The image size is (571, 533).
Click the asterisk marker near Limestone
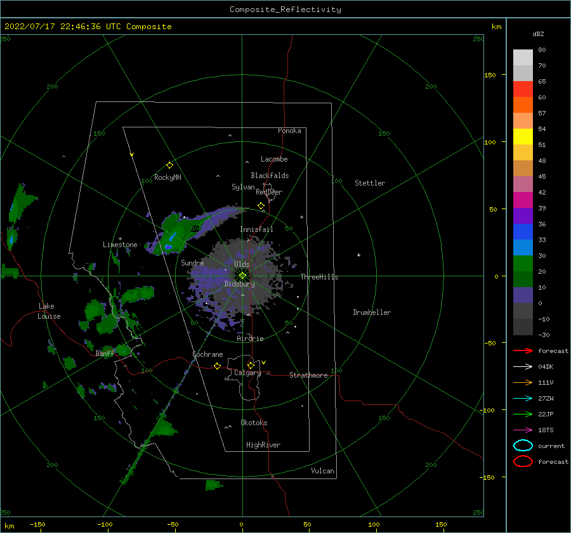(x=120, y=239)
